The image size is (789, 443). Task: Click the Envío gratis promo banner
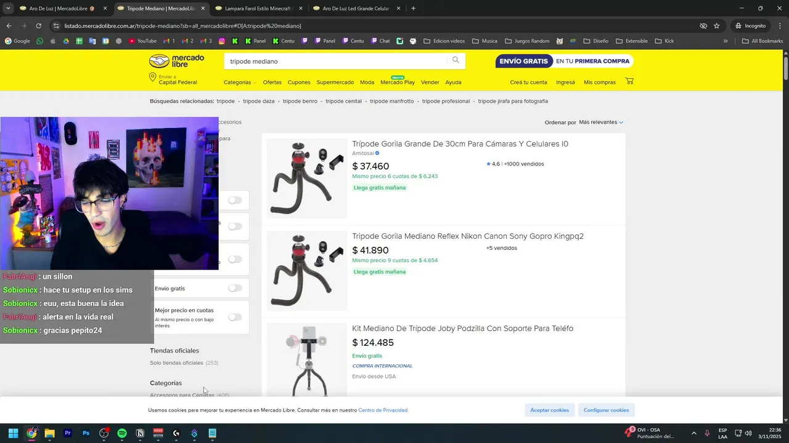[564, 61]
